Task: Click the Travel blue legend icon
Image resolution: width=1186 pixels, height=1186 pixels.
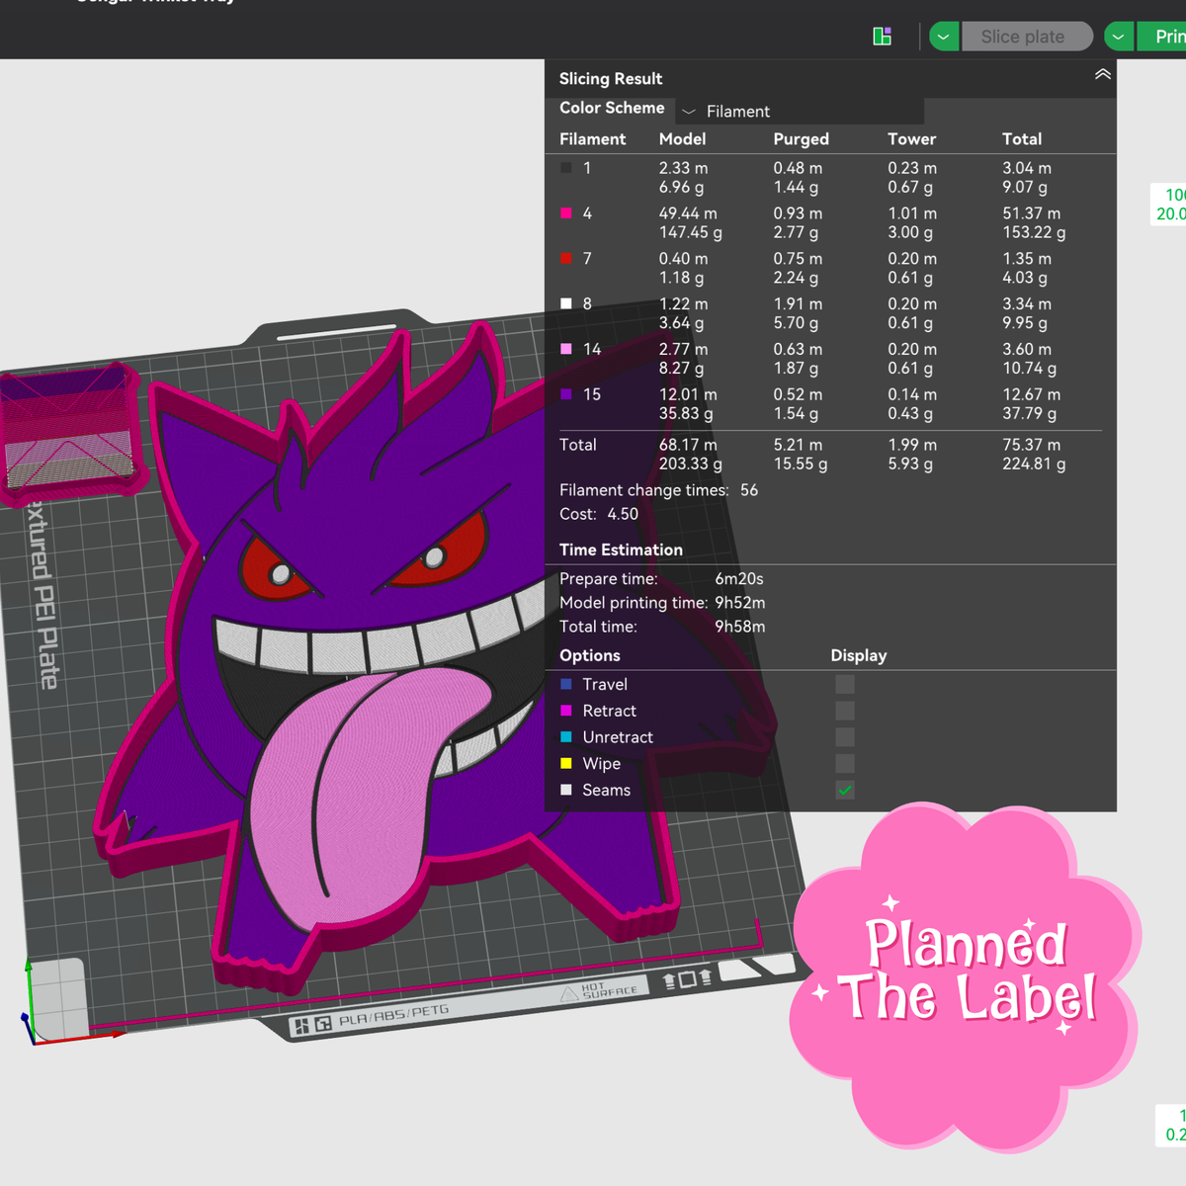Action: tap(566, 684)
